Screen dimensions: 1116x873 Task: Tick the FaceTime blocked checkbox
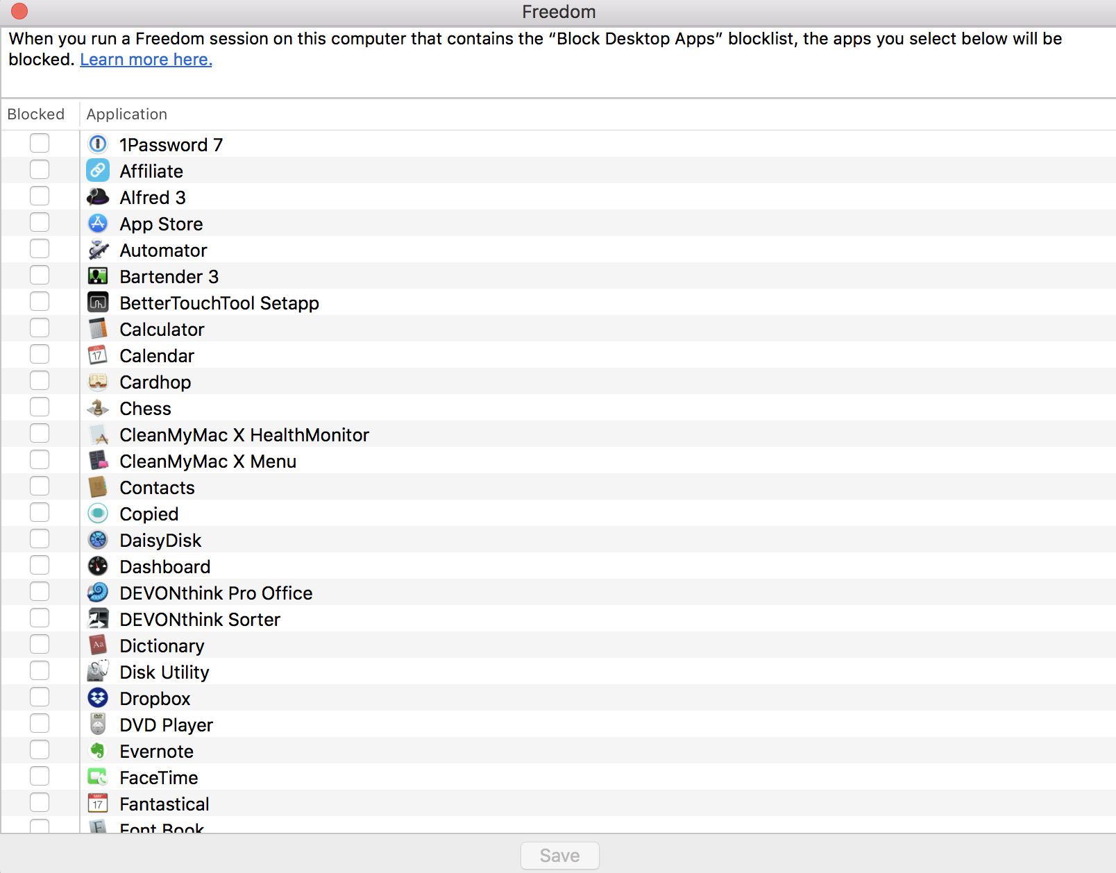40,776
